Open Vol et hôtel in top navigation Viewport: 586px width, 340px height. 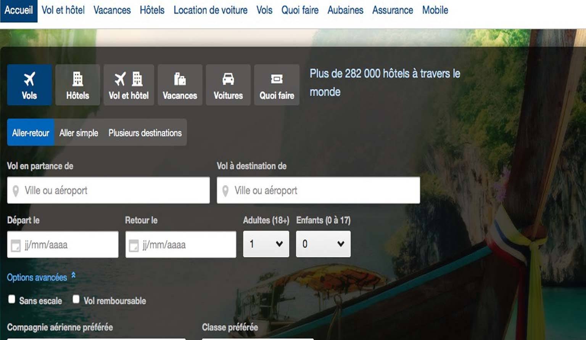[63, 10]
